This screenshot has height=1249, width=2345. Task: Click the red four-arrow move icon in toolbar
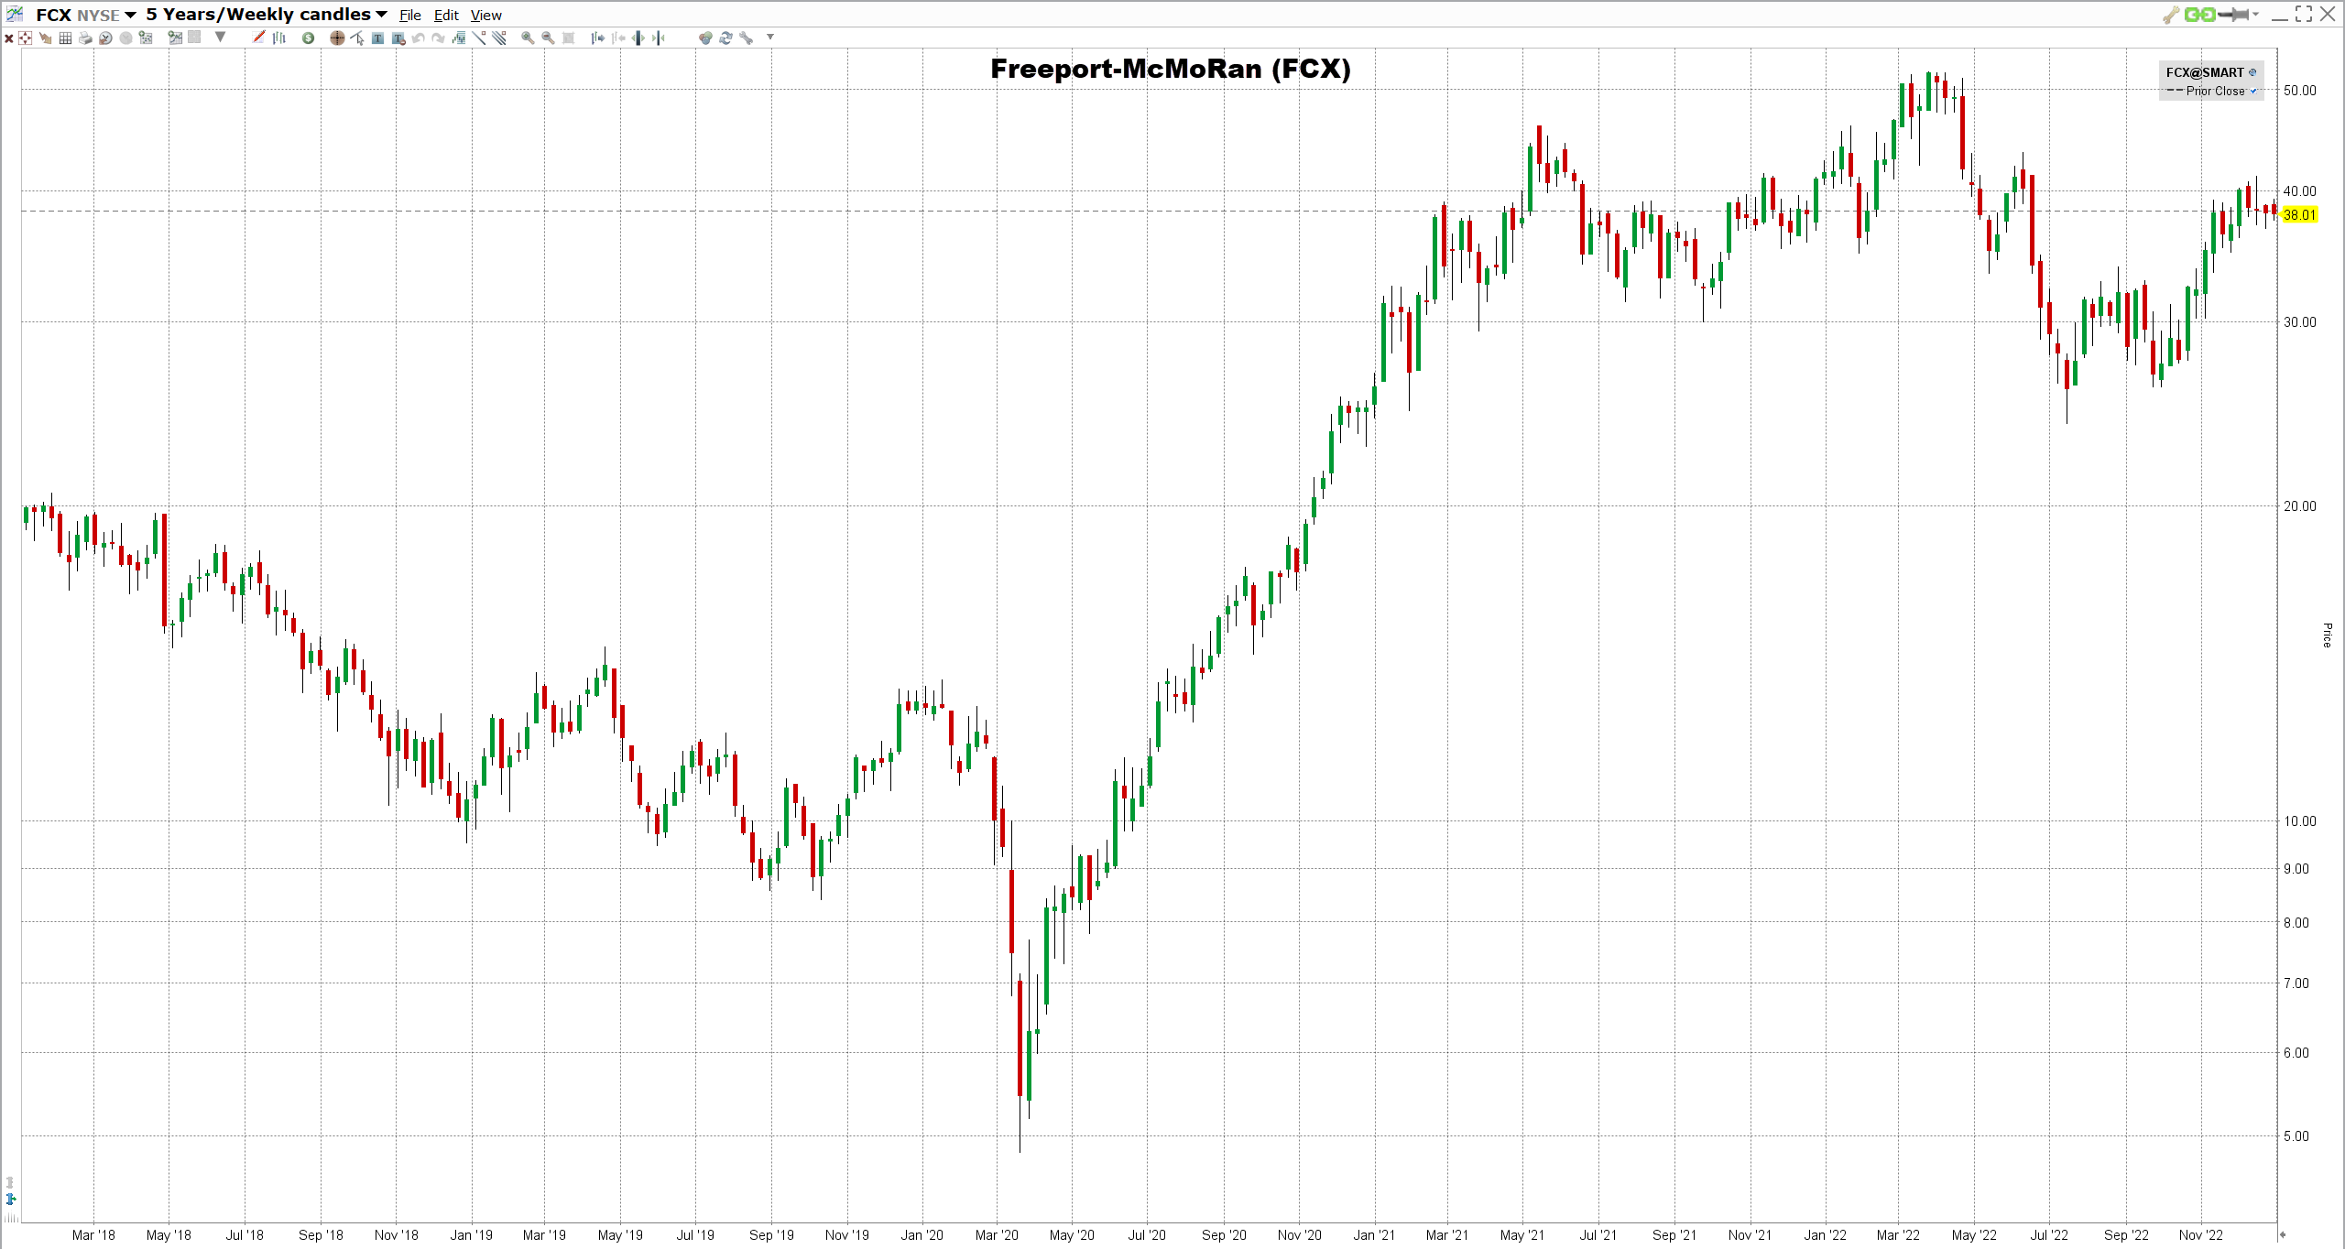[x=26, y=38]
